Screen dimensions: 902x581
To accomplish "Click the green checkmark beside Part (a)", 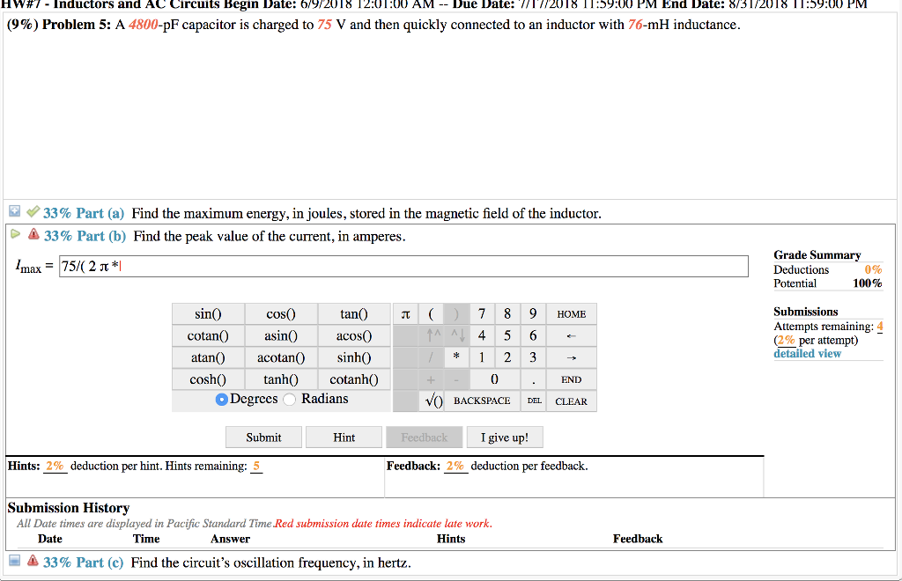I will (33, 211).
